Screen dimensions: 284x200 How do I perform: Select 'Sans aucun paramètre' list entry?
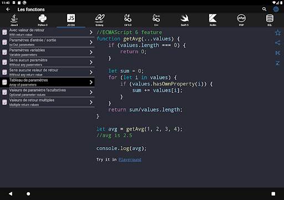[x=47, y=62]
